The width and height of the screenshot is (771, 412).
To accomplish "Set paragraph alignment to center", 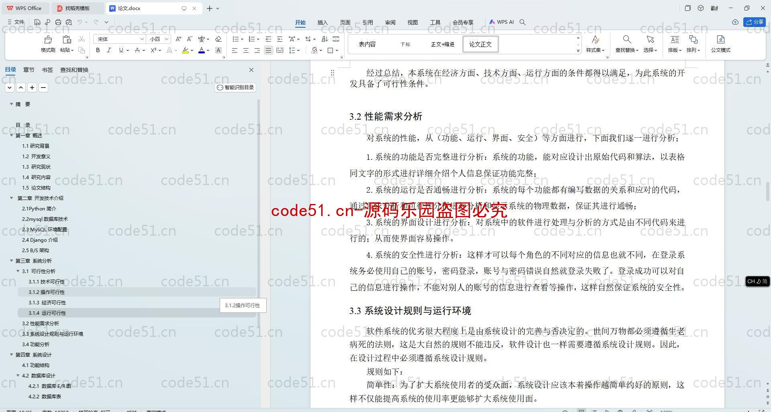I will (x=246, y=50).
